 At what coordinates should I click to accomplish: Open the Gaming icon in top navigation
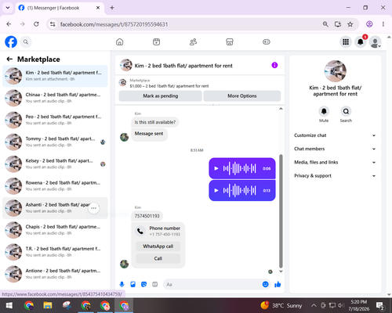tap(267, 41)
